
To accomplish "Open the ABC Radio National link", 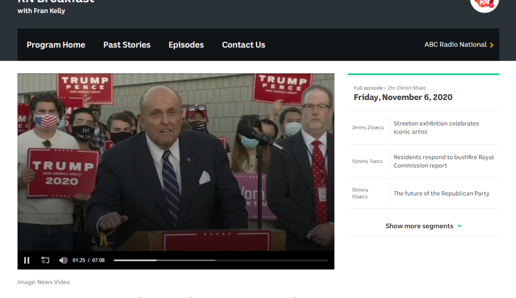I will [x=455, y=45].
